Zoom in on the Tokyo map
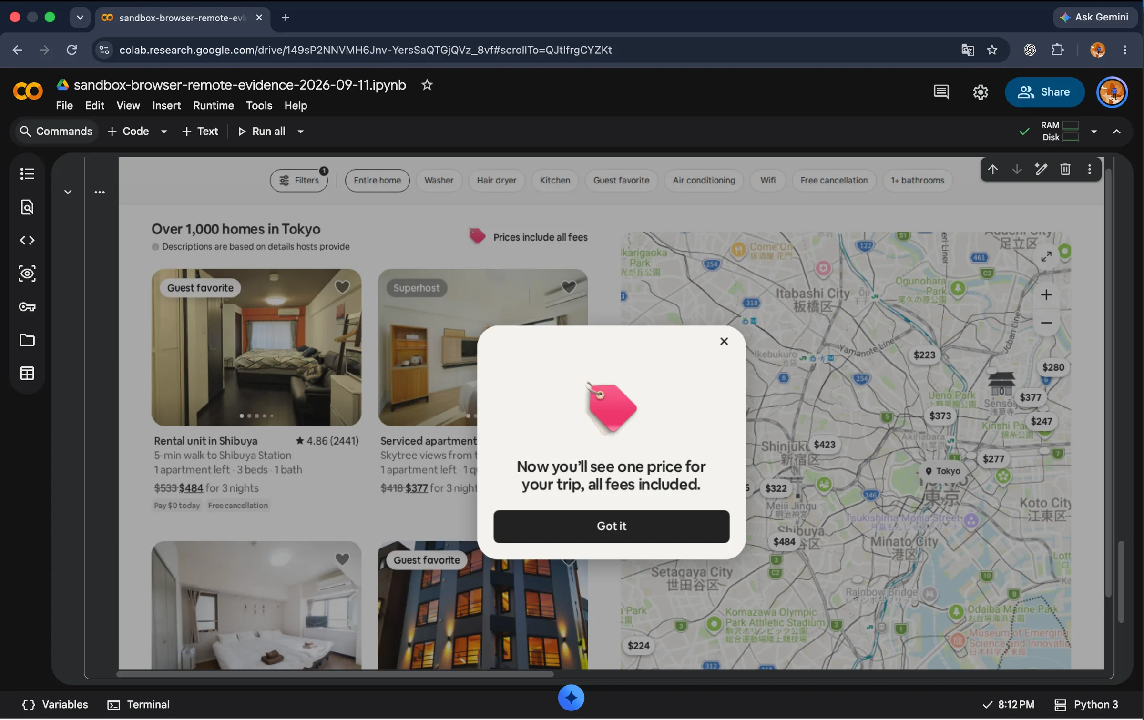The height and width of the screenshot is (720, 1144). (1046, 295)
